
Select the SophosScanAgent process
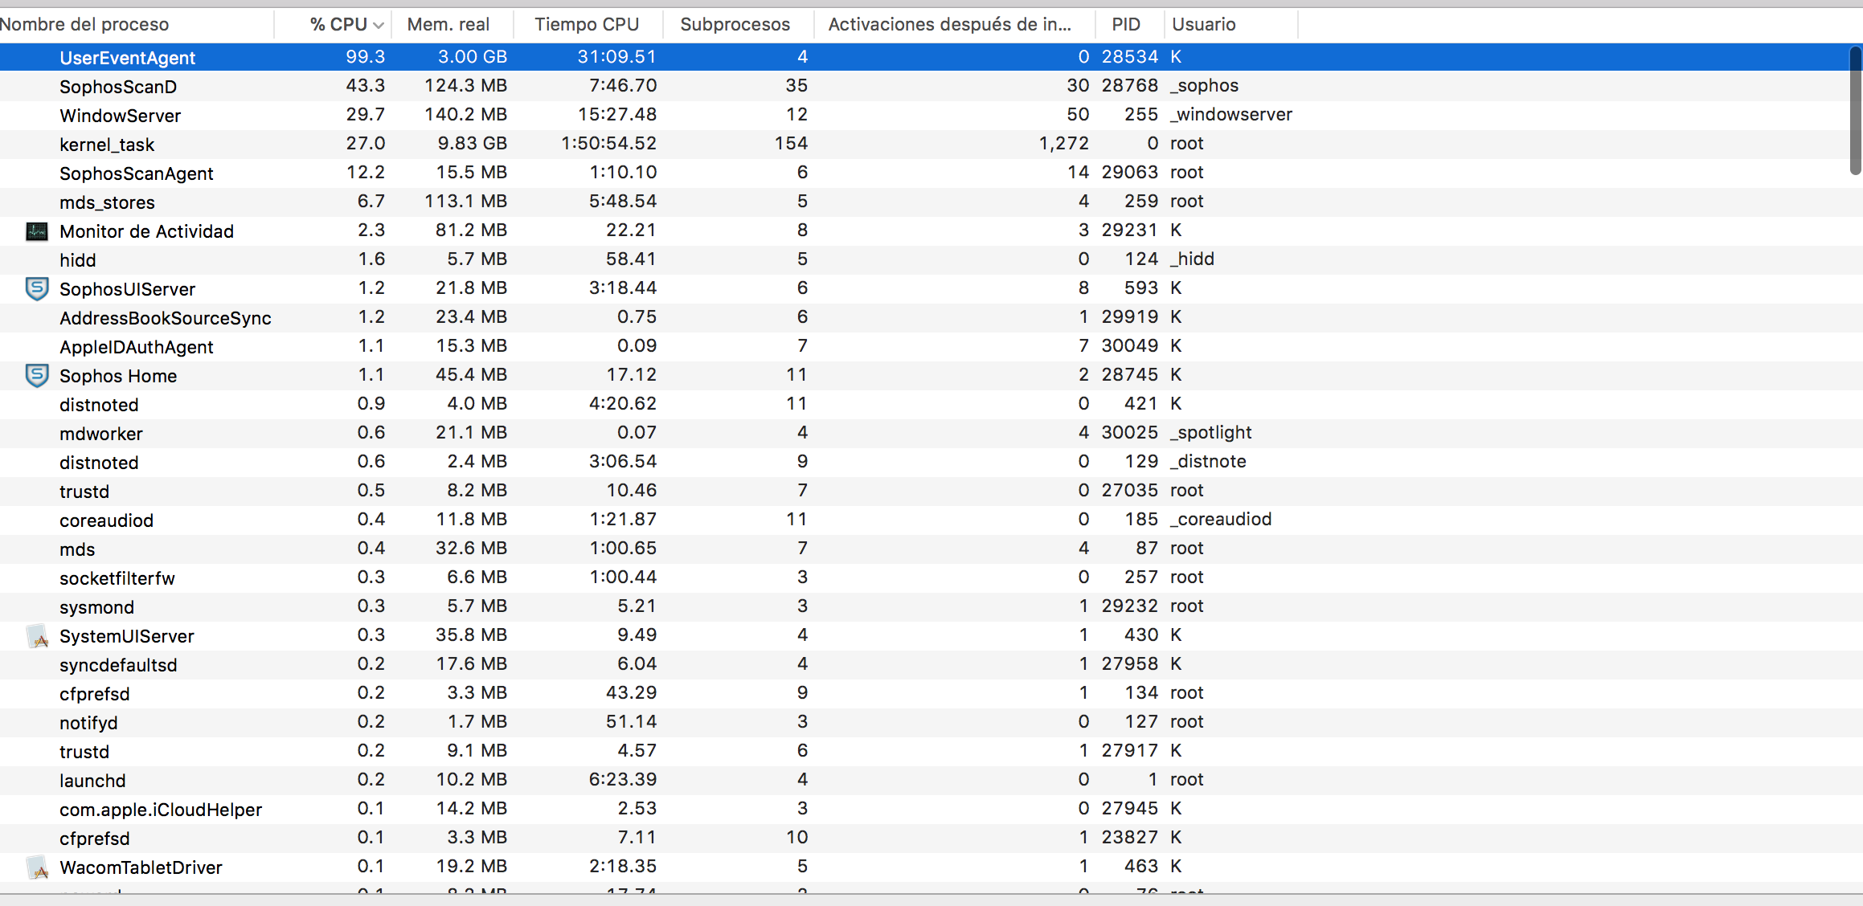pyautogui.click(x=137, y=173)
